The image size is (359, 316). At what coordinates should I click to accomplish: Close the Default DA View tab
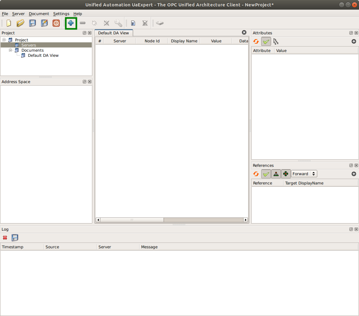(x=244, y=32)
